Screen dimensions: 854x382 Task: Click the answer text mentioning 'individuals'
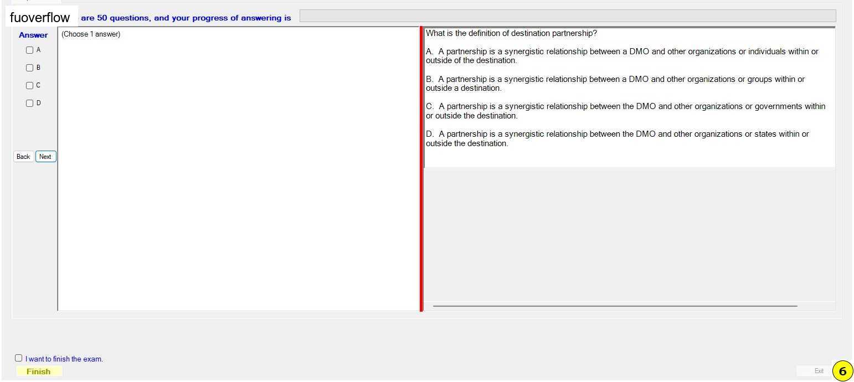tap(622, 56)
